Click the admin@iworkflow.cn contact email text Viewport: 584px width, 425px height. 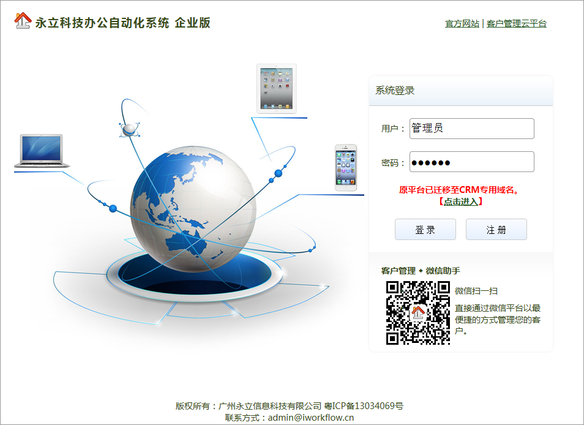click(x=310, y=418)
